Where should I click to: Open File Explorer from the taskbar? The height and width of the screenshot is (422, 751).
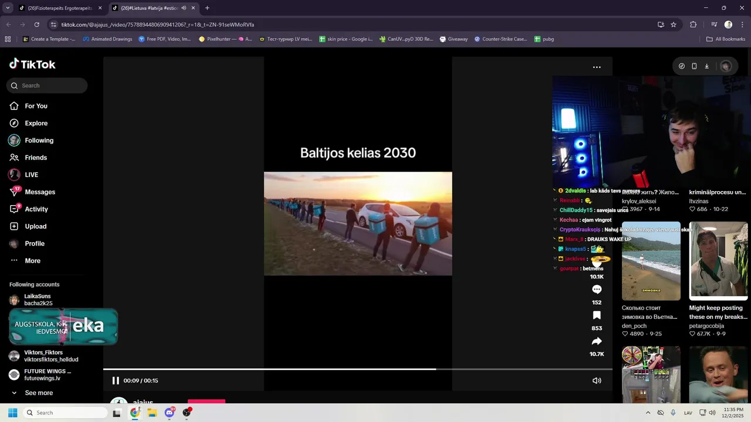pos(152,413)
